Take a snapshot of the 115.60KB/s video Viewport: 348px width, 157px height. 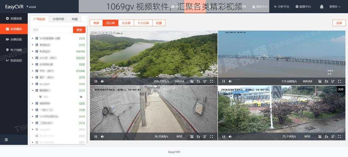pyautogui.click(x=320, y=81)
